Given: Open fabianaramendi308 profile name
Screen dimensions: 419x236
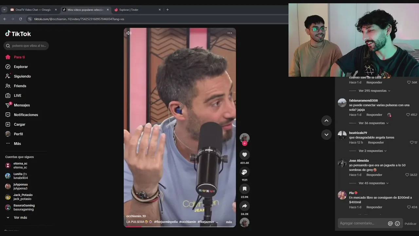Looking at the screenshot, I should point(363,100).
